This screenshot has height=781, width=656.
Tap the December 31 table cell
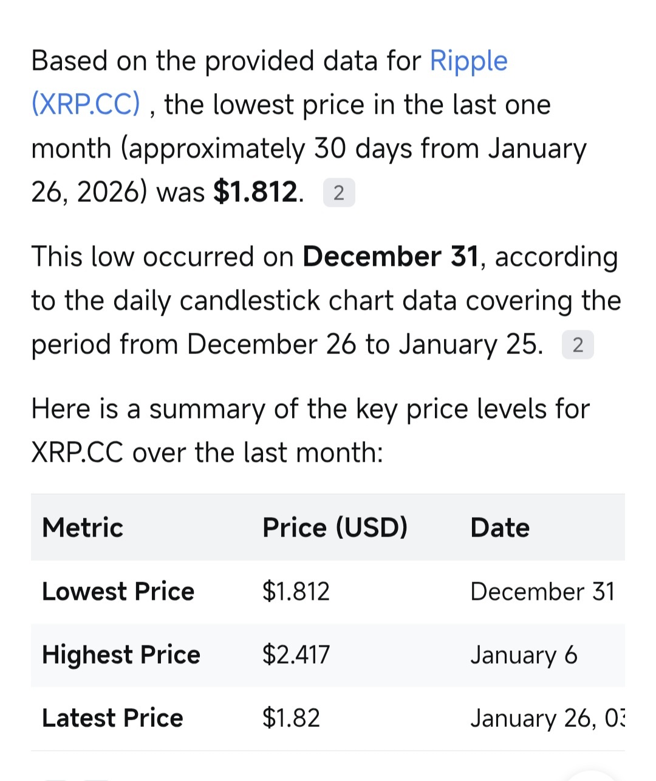tap(542, 591)
